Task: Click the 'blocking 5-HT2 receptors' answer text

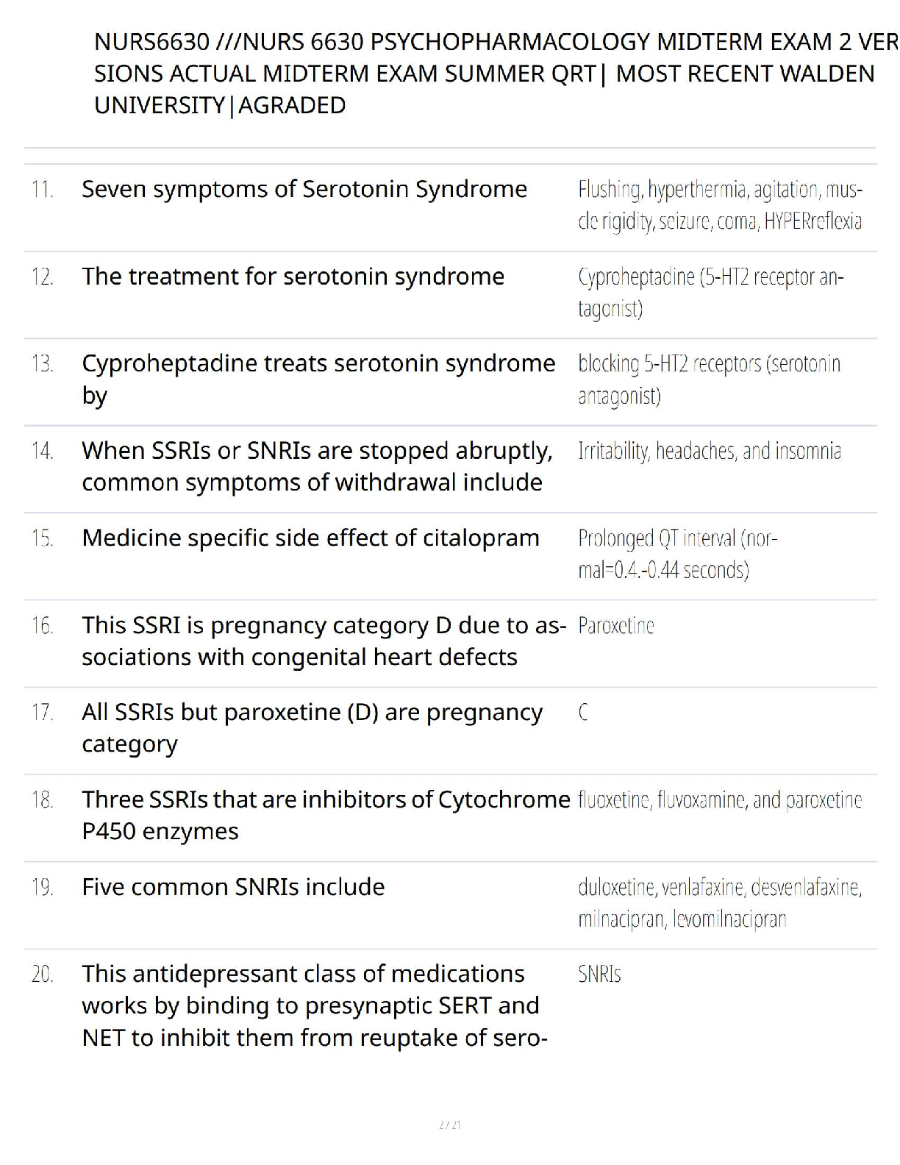Action: tap(709, 379)
